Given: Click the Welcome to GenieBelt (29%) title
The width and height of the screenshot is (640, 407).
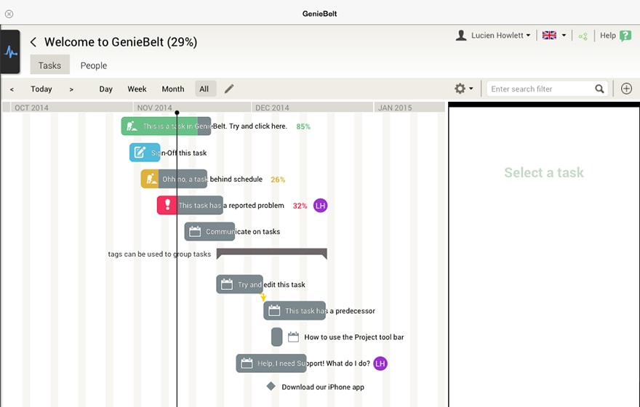Looking at the screenshot, I should [x=121, y=42].
